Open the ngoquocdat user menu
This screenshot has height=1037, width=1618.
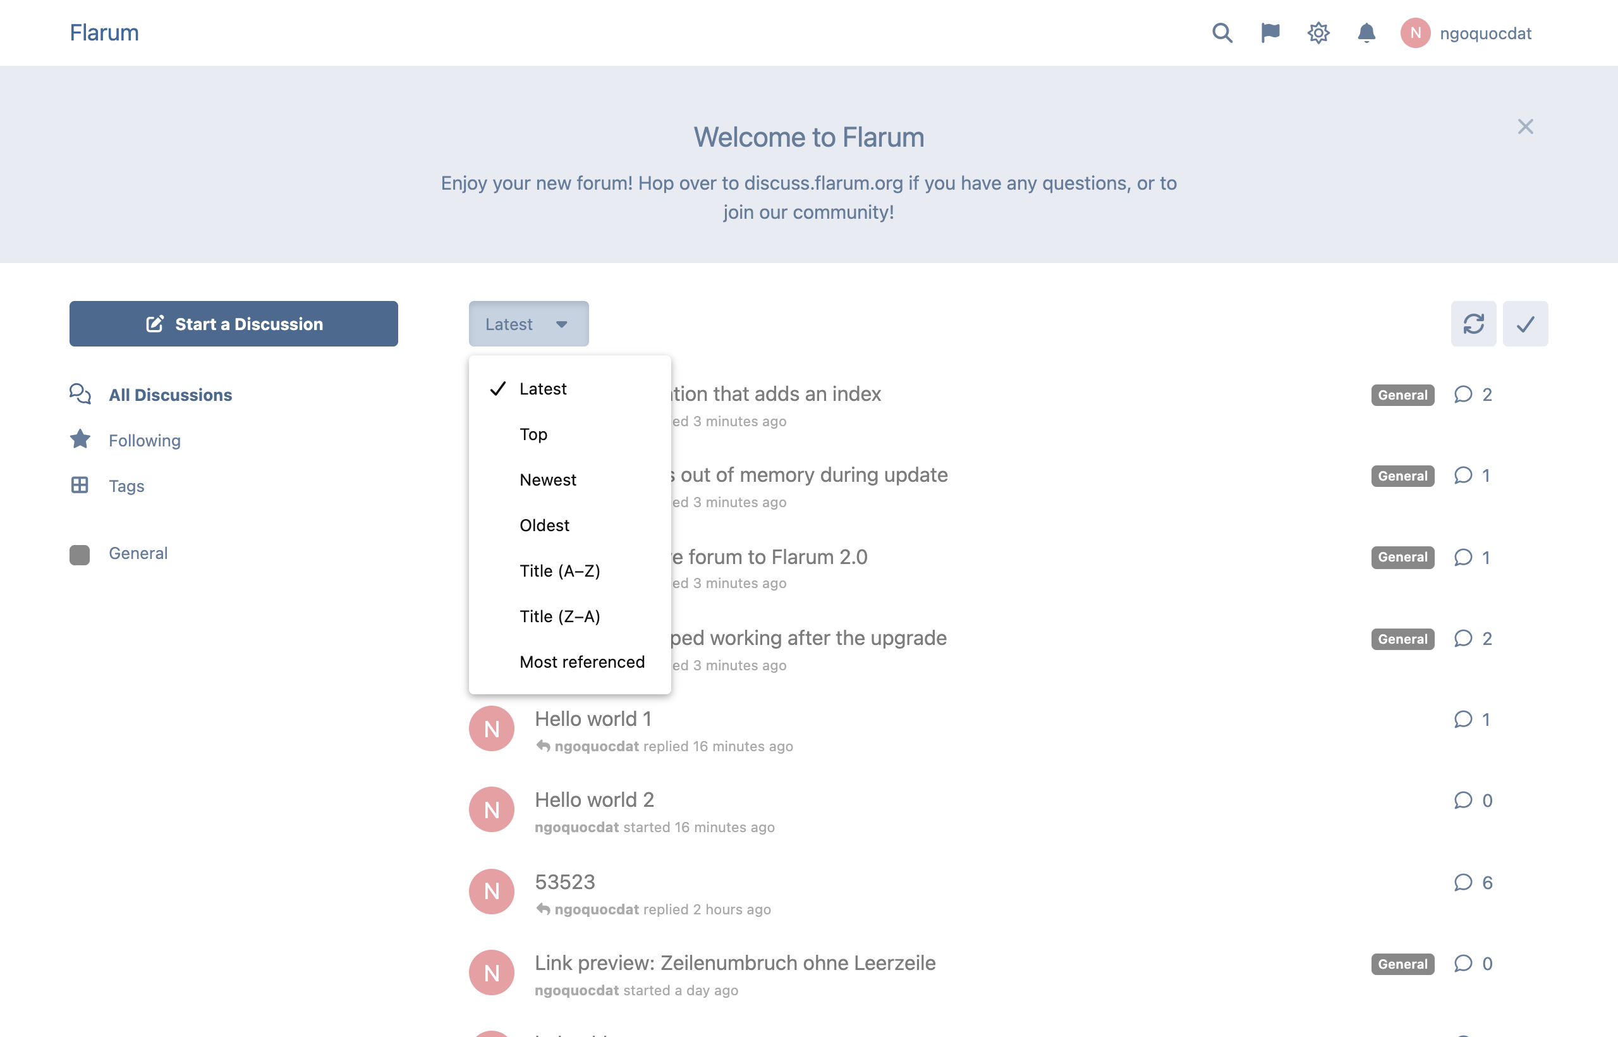pos(1466,33)
